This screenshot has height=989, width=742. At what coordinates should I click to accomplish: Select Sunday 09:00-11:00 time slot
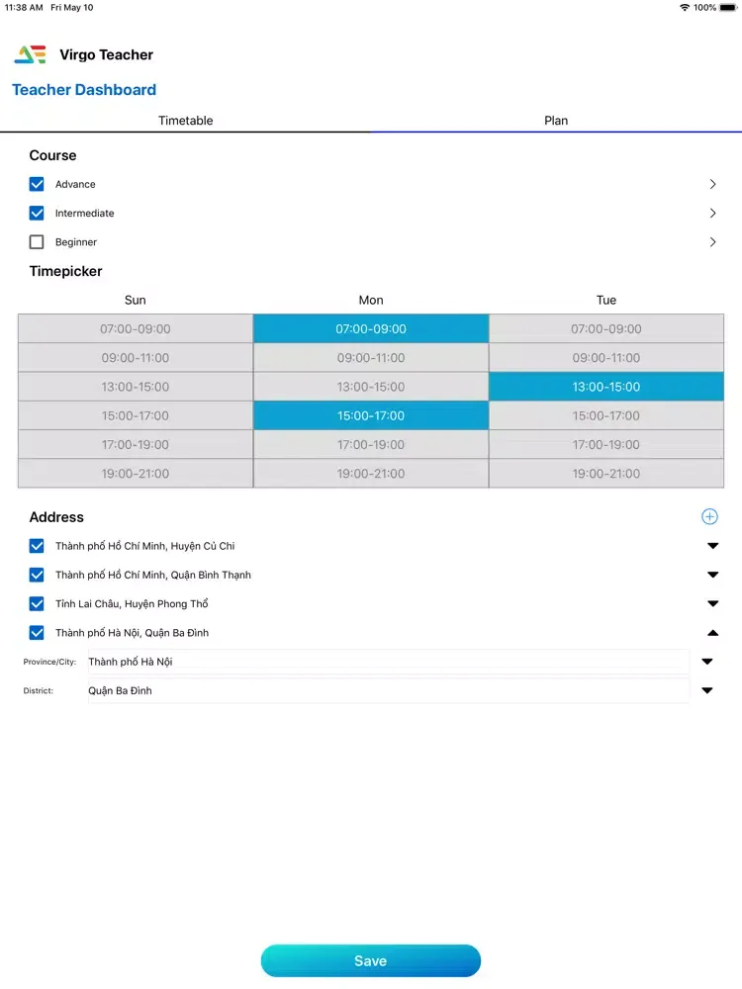pos(136,358)
